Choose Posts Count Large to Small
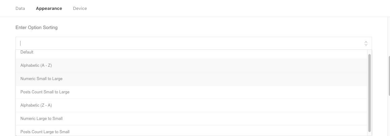 [45, 132]
